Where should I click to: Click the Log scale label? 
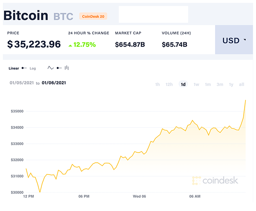(x=33, y=68)
